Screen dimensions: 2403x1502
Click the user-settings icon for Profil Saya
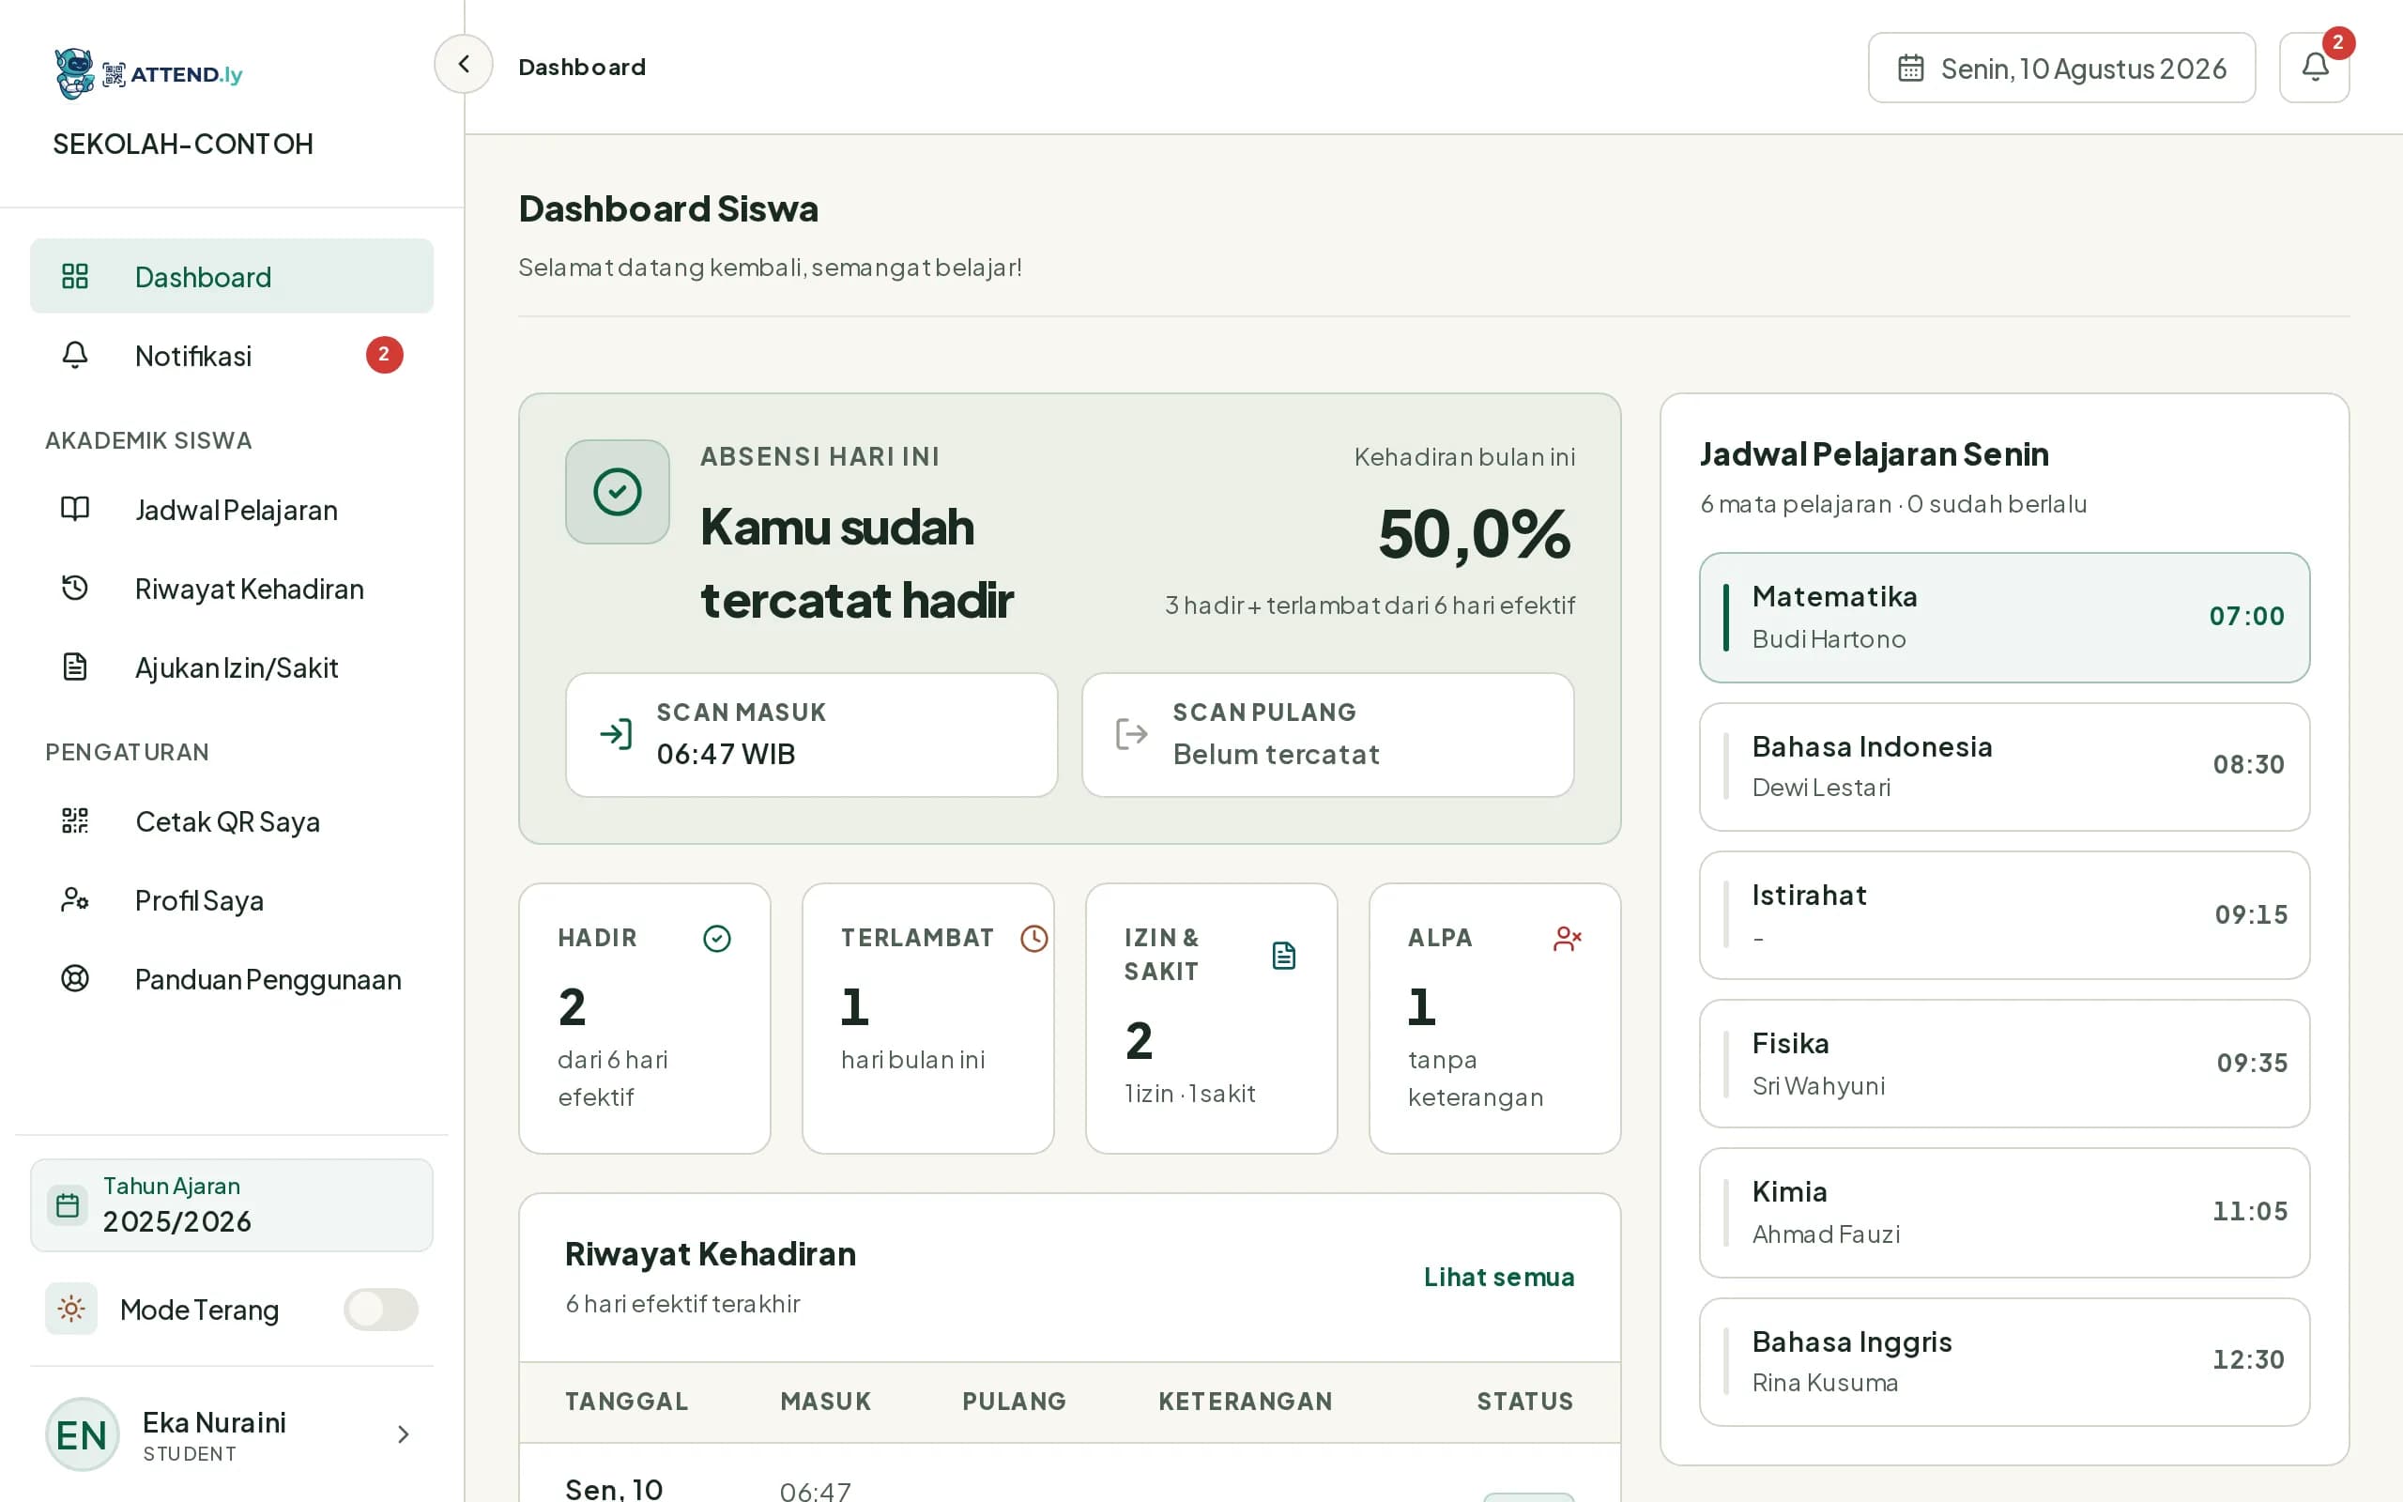[75, 900]
